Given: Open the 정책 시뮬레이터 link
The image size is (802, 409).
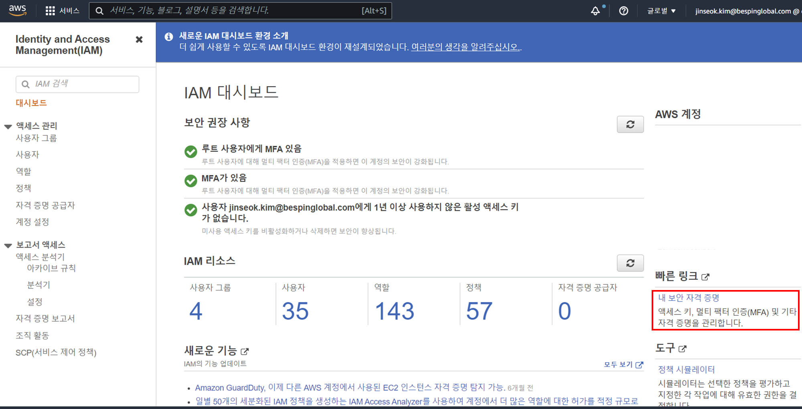Looking at the screenshot, I should point(687,369).
